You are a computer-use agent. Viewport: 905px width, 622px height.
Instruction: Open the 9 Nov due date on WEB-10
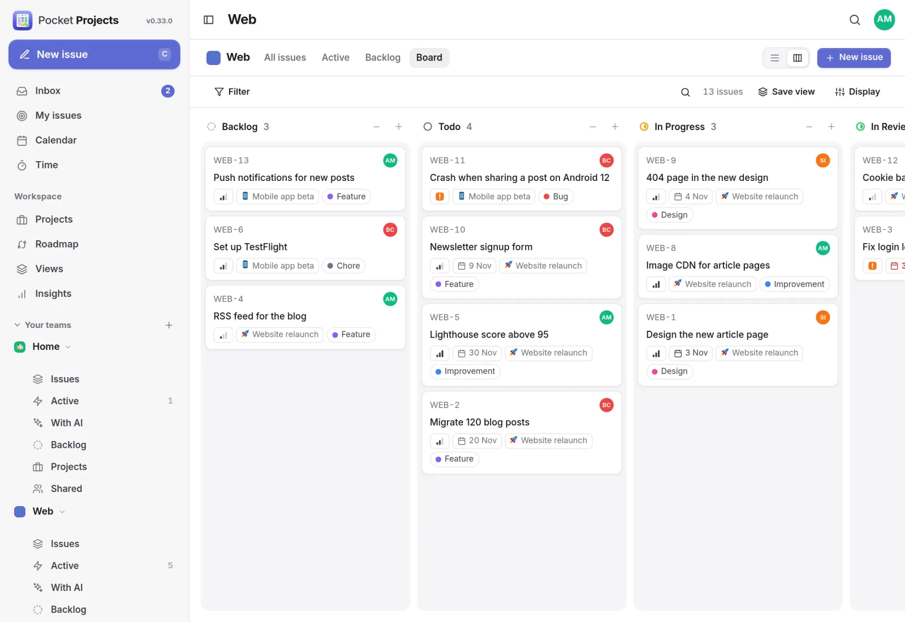(475, 266)
